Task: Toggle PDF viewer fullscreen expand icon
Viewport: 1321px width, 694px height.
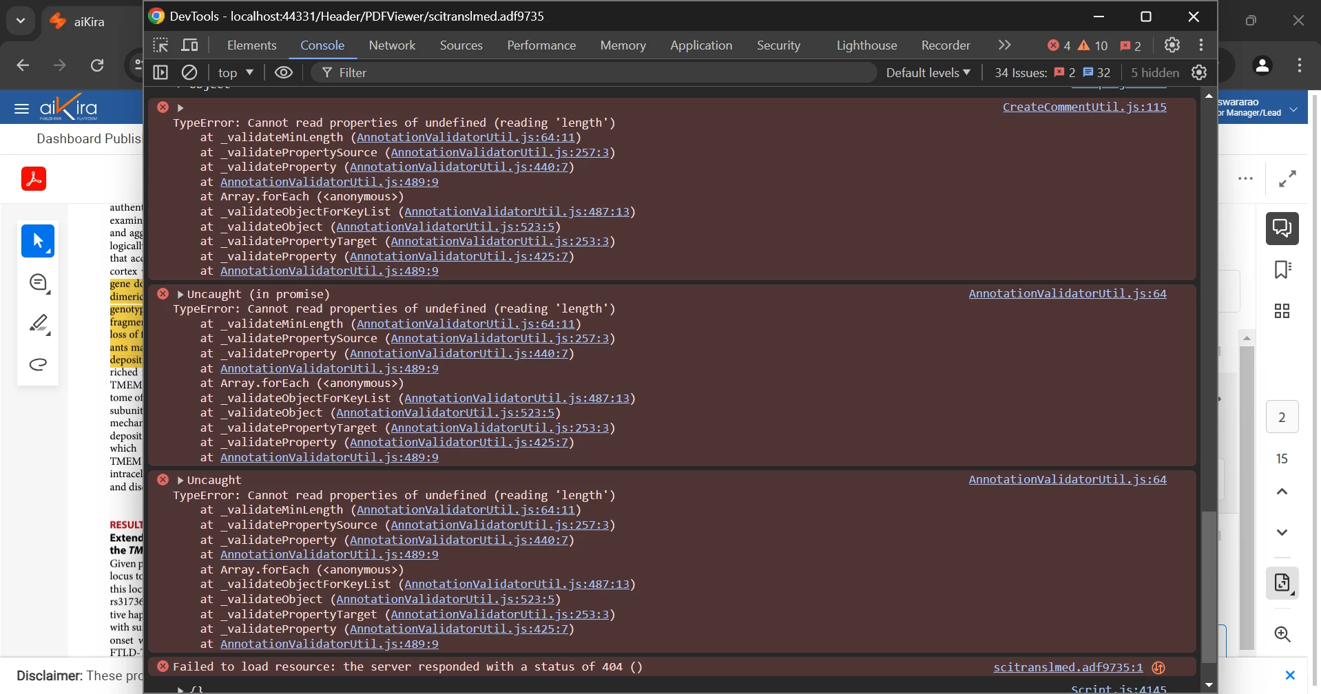Action: point(1287,179)
